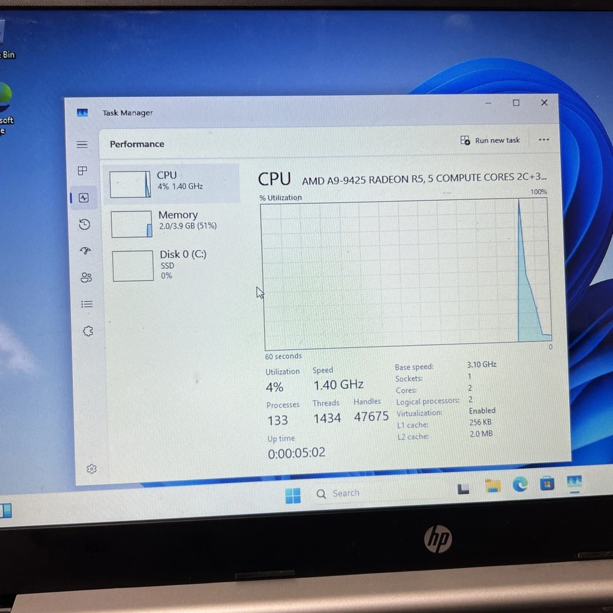Click Run new task button
This screenshot has height=613, width=613.
[x=490, y=140]
